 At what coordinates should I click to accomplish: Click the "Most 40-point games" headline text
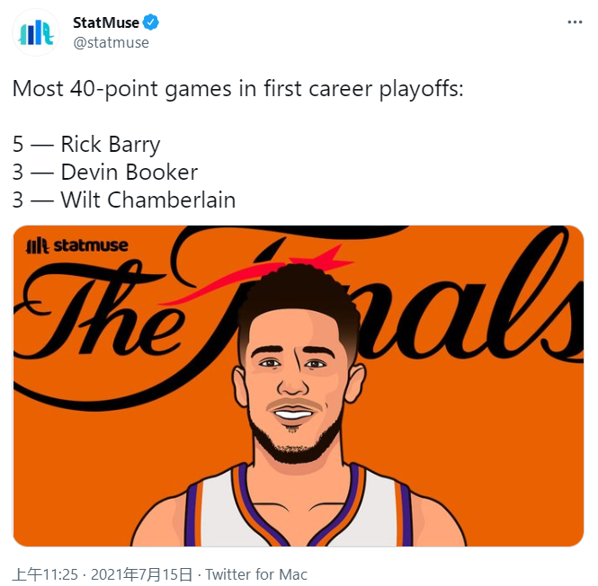point(237,90)
